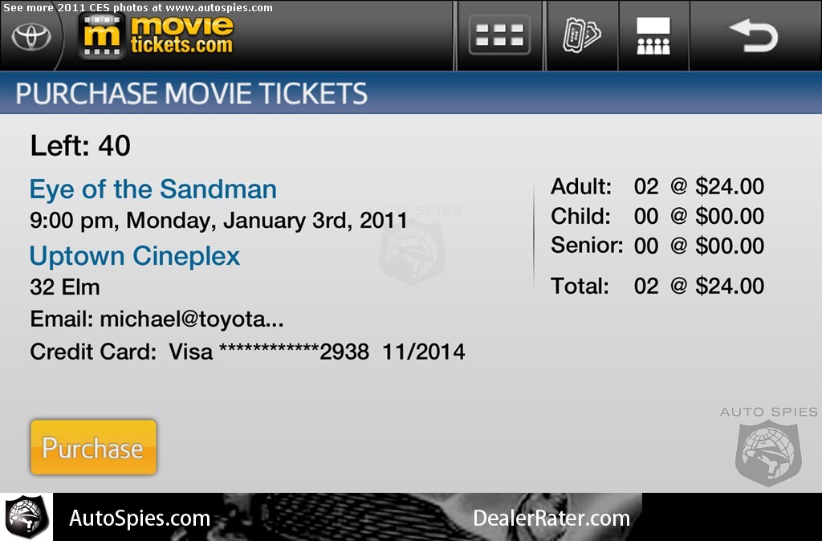Tap the Toyota logo icon
This screenshot has height=541, width=822.
[x=32, y=37]
